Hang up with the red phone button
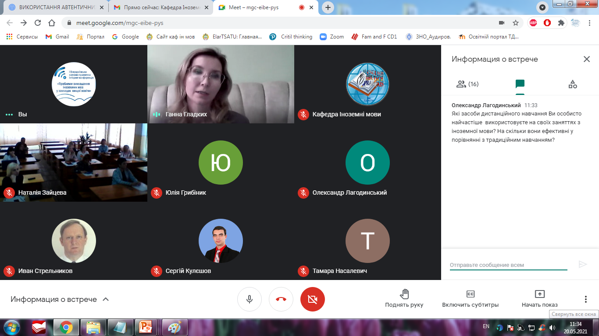 click(281, 299)
